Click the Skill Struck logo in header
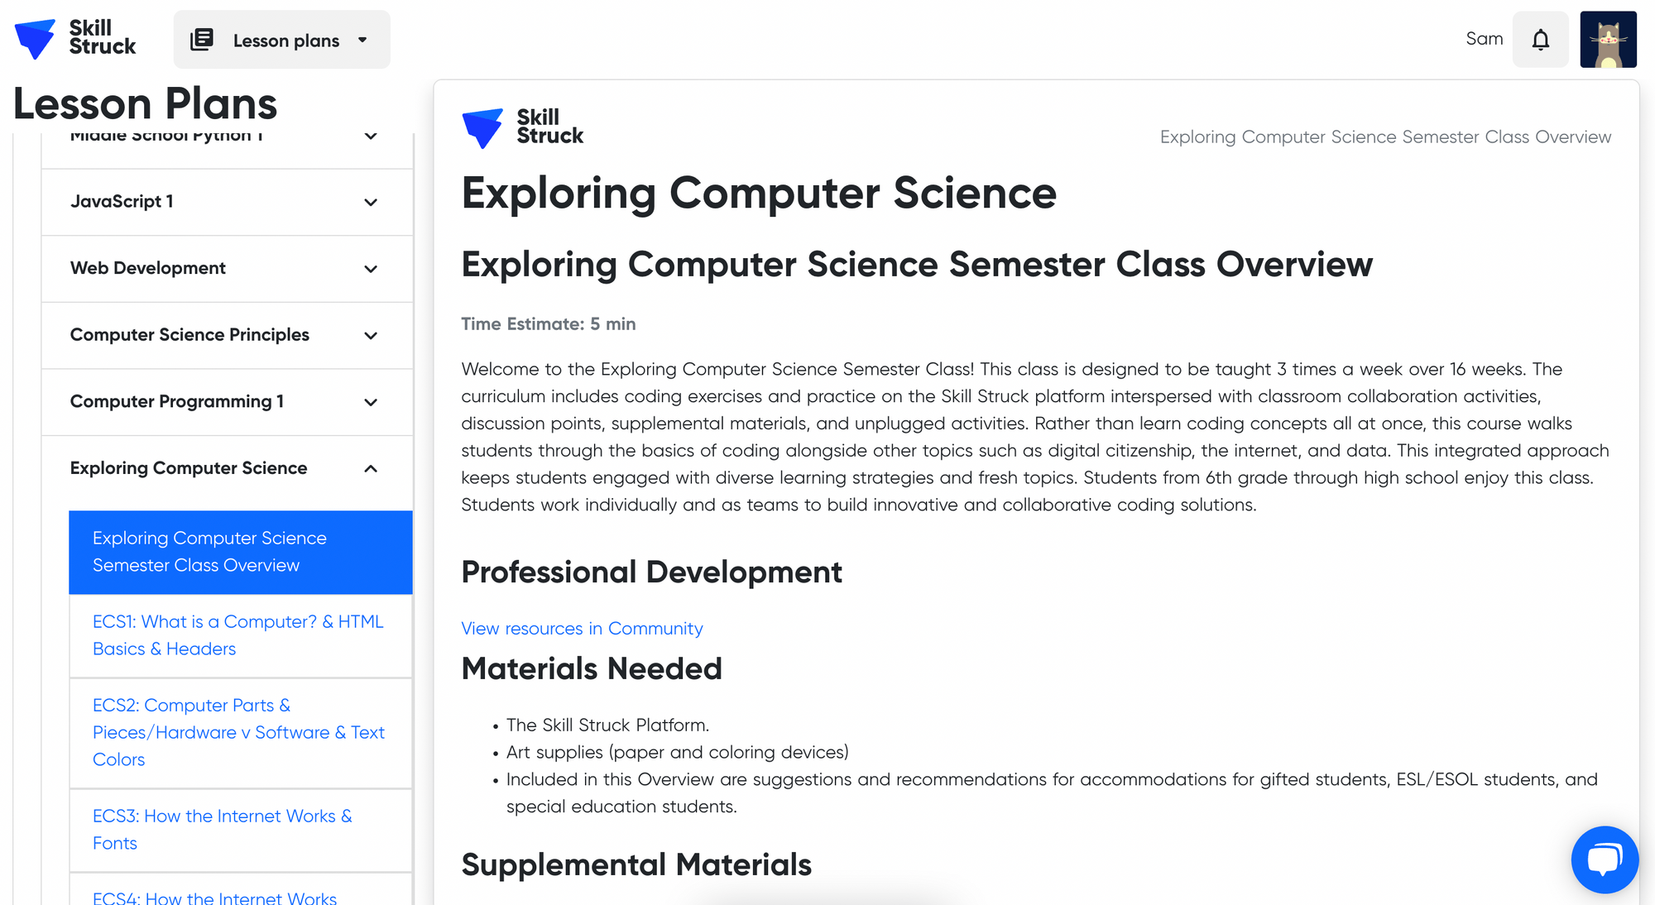 tap(75, 38)
